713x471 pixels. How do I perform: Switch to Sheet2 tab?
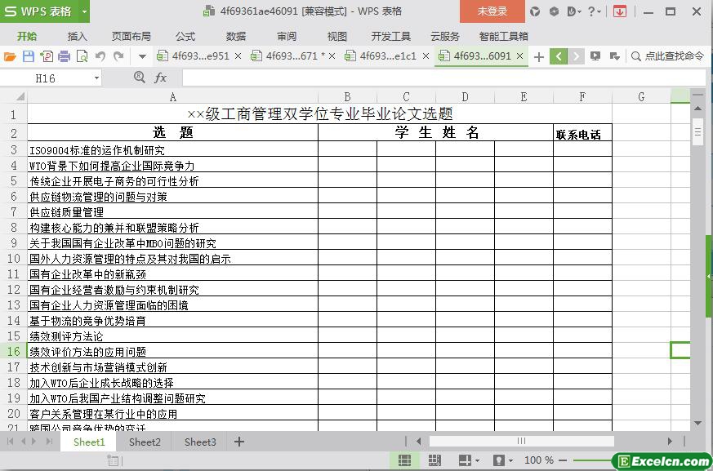pyautogui.click(x=145, y=442)
